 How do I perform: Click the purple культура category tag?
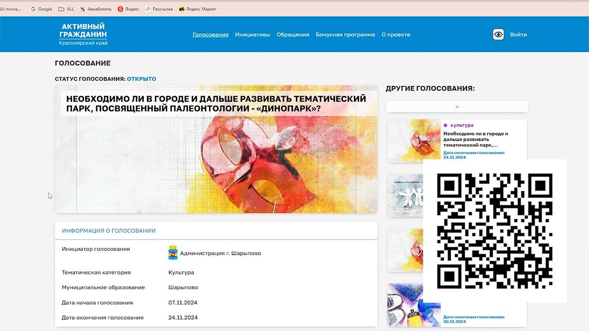pyautogui.click(x=458, y=125)
